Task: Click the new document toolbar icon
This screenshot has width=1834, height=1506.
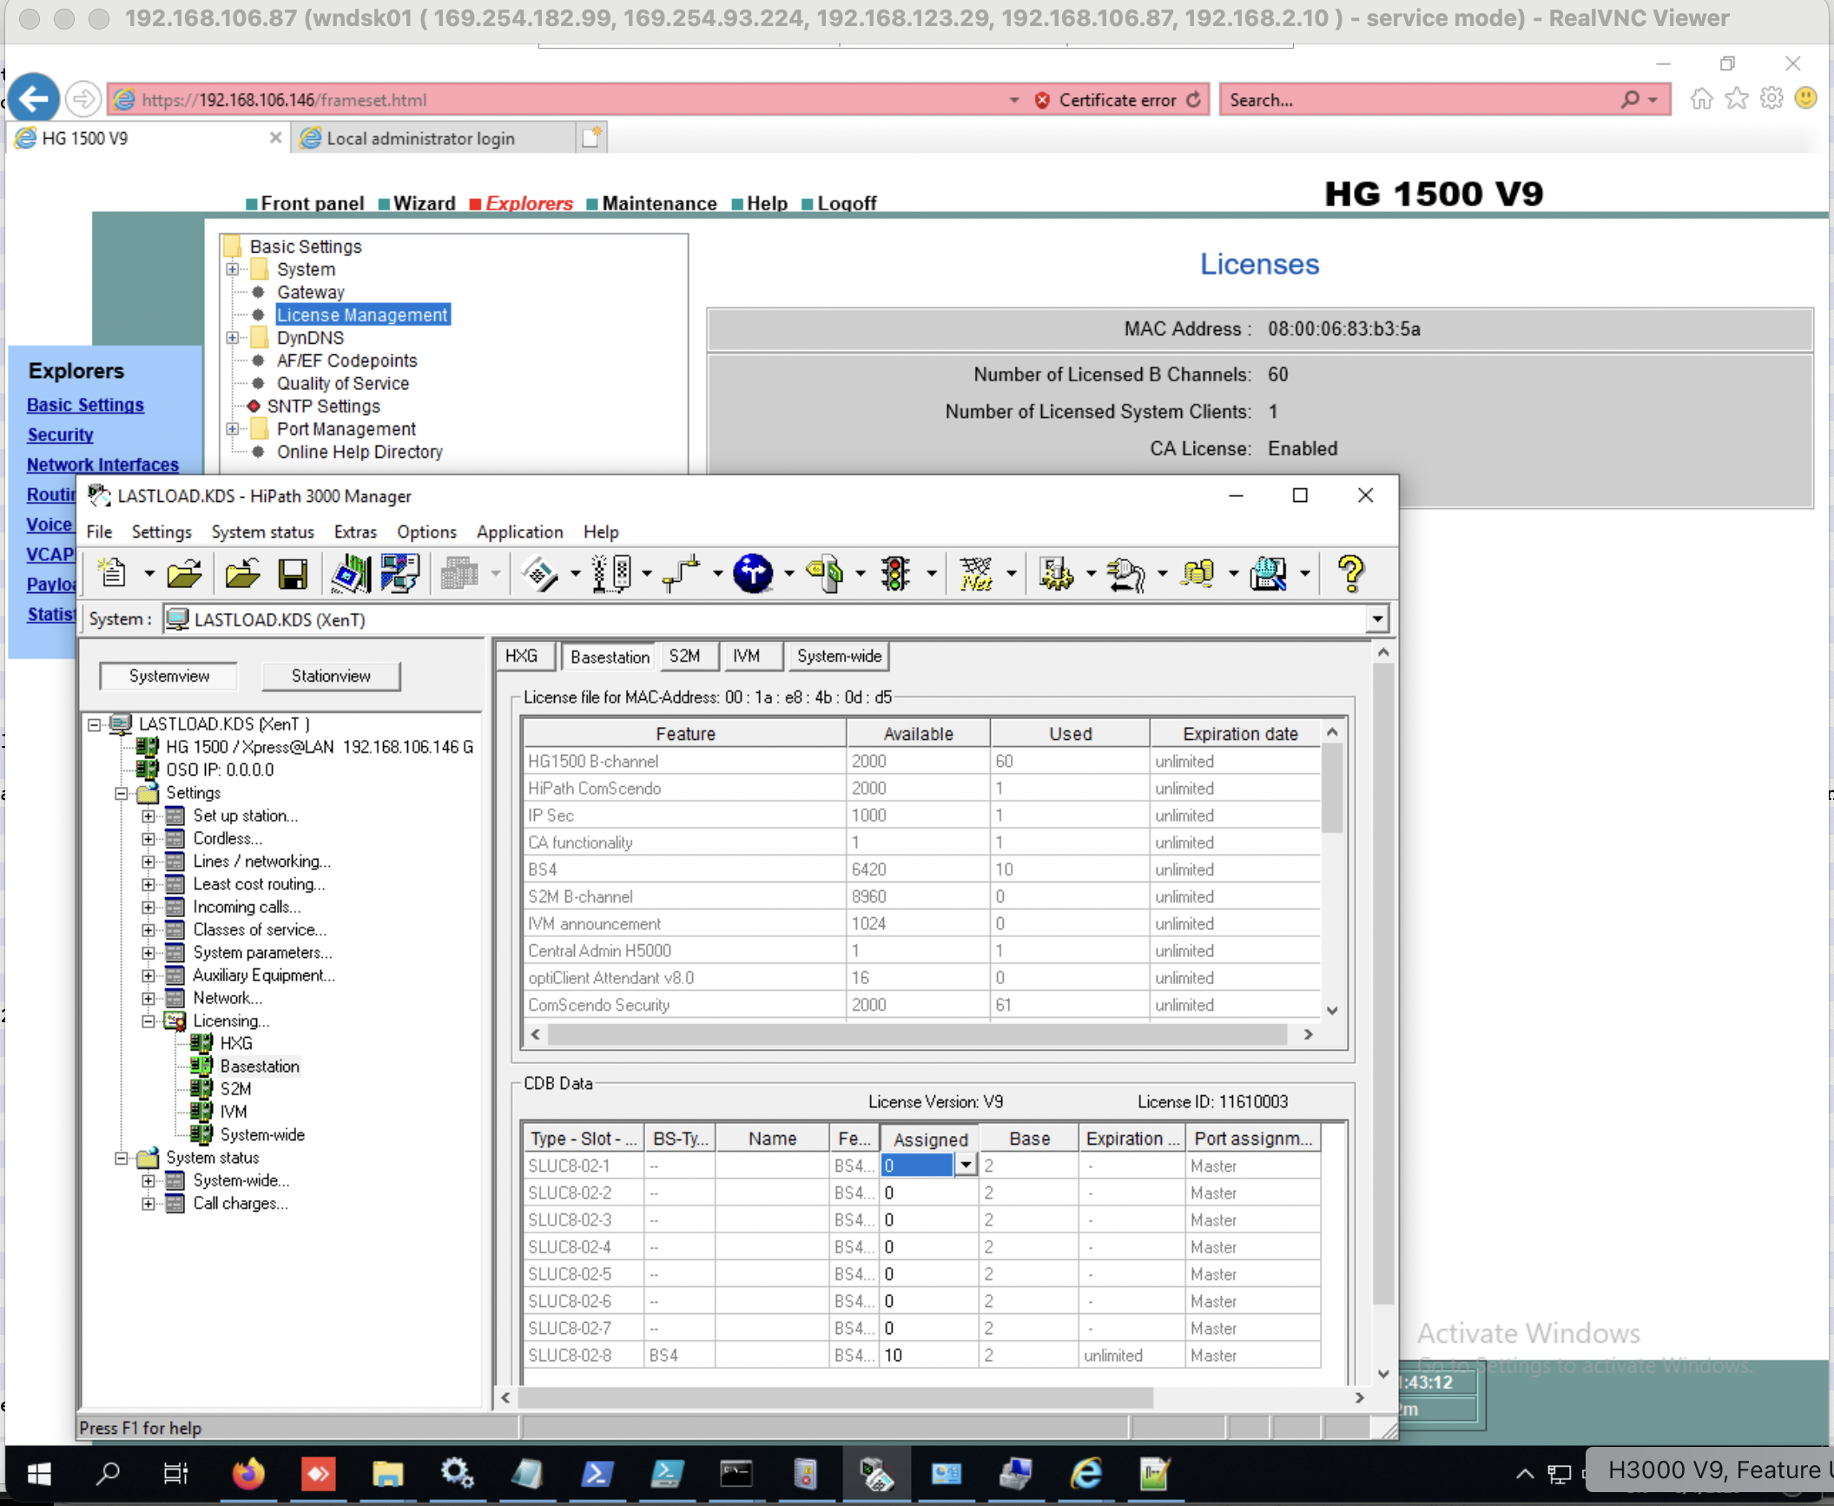Action: click(113, 574)
